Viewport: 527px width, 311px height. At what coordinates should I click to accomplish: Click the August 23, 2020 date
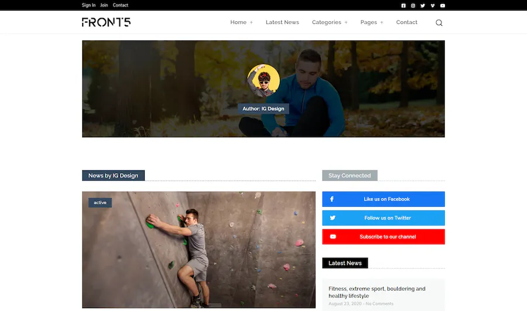click(345, 303)
